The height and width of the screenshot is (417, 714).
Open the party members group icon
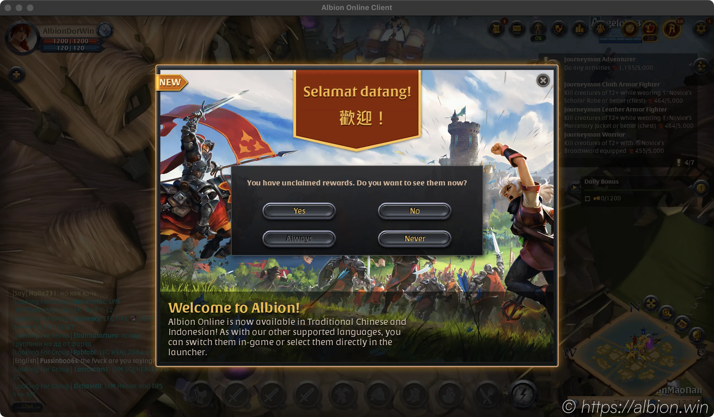click(600, 29)
